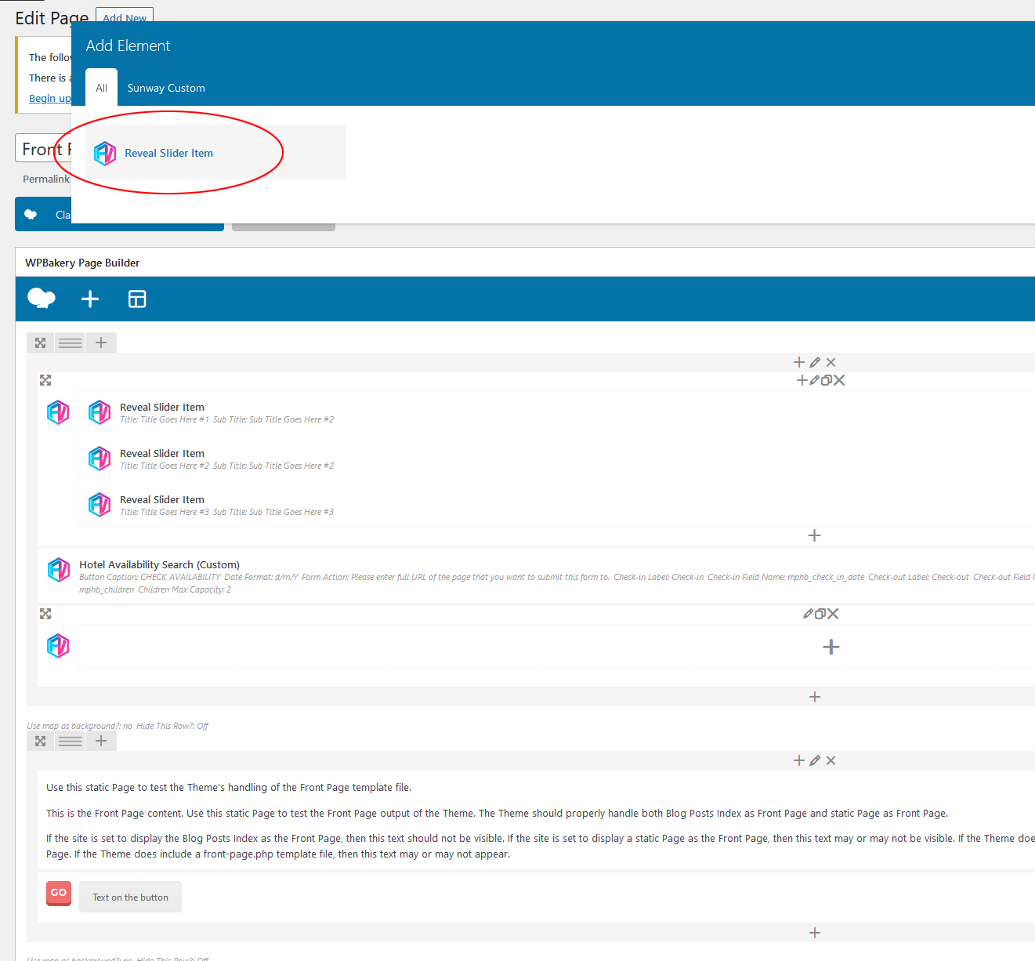Clone the empty container below Hotel Availability Search
This screenshot has height=961, width=1035.
point(820,614)
